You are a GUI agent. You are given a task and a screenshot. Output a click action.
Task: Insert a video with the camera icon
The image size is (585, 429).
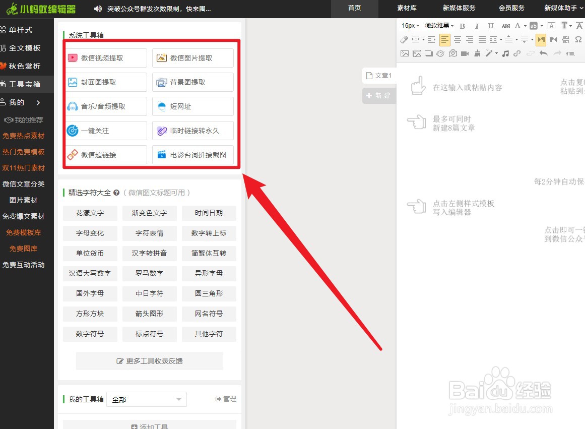(x=465, y=53)
